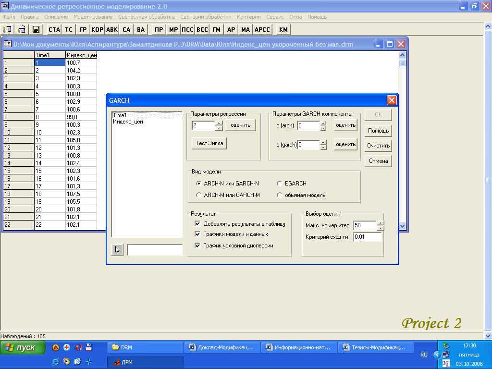Click the floppy disk save icon

36,29
